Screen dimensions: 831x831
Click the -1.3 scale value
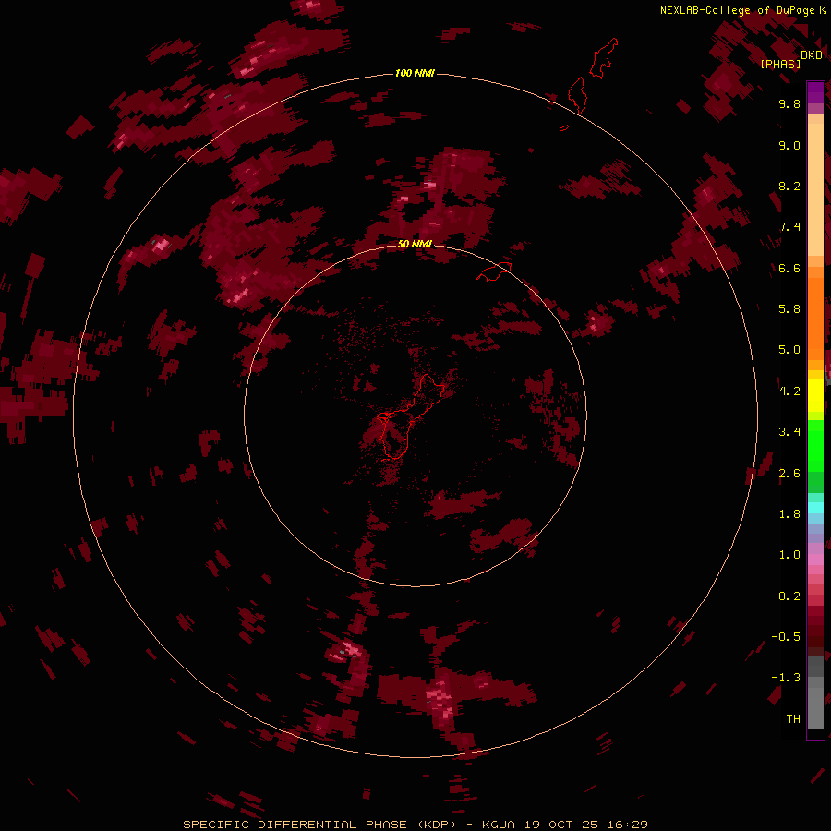786,678
